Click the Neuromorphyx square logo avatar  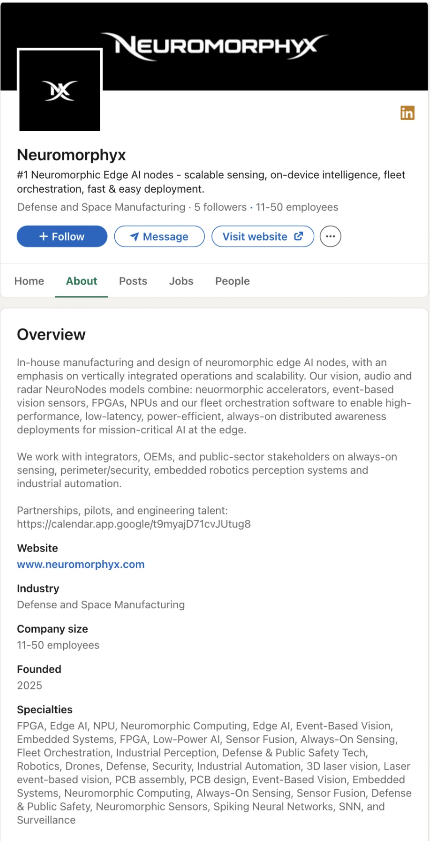pyautogui.click(x=60, y=90)
